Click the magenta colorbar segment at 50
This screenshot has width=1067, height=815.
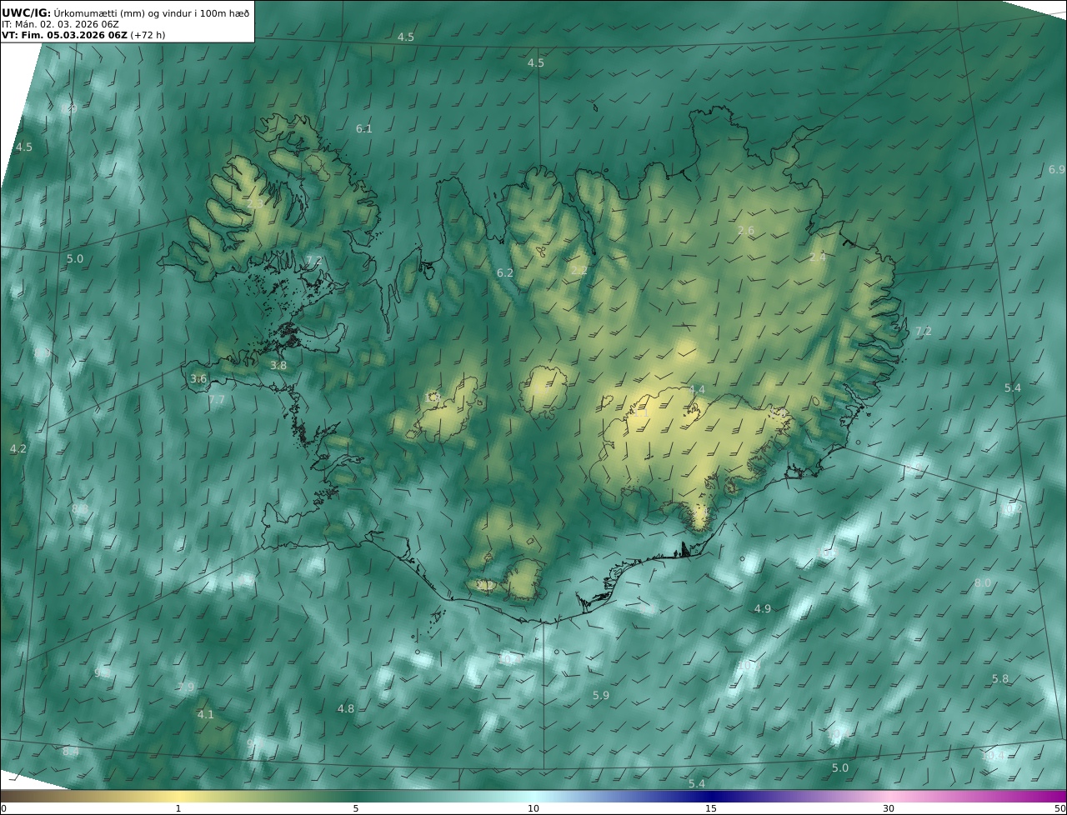[x=1059, y=796]
